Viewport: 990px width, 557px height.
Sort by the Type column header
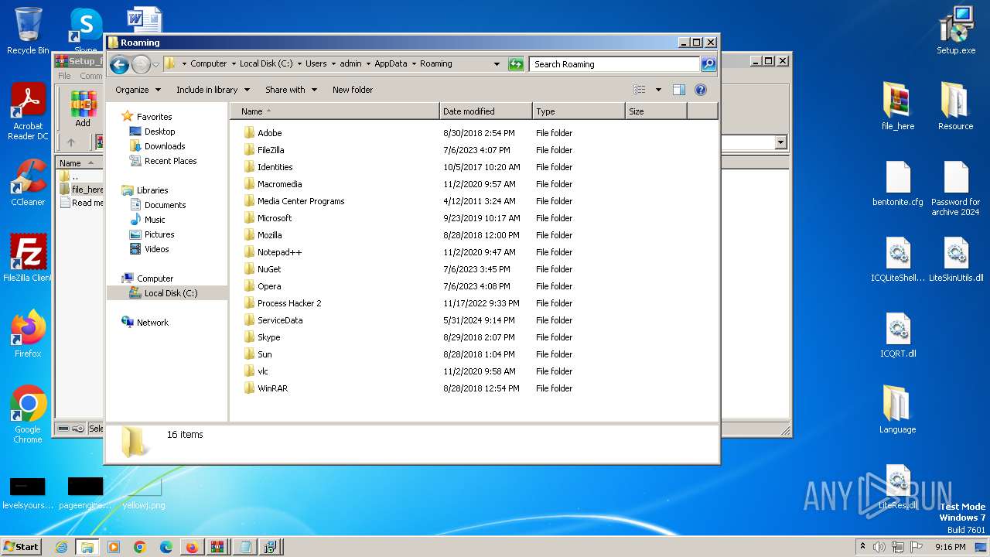[x=579, y=111]
